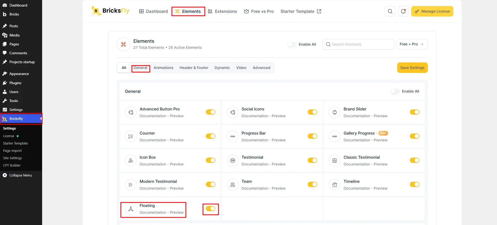Select the Header & Footer tab
The image size is (497, 225).
[194, 68]
